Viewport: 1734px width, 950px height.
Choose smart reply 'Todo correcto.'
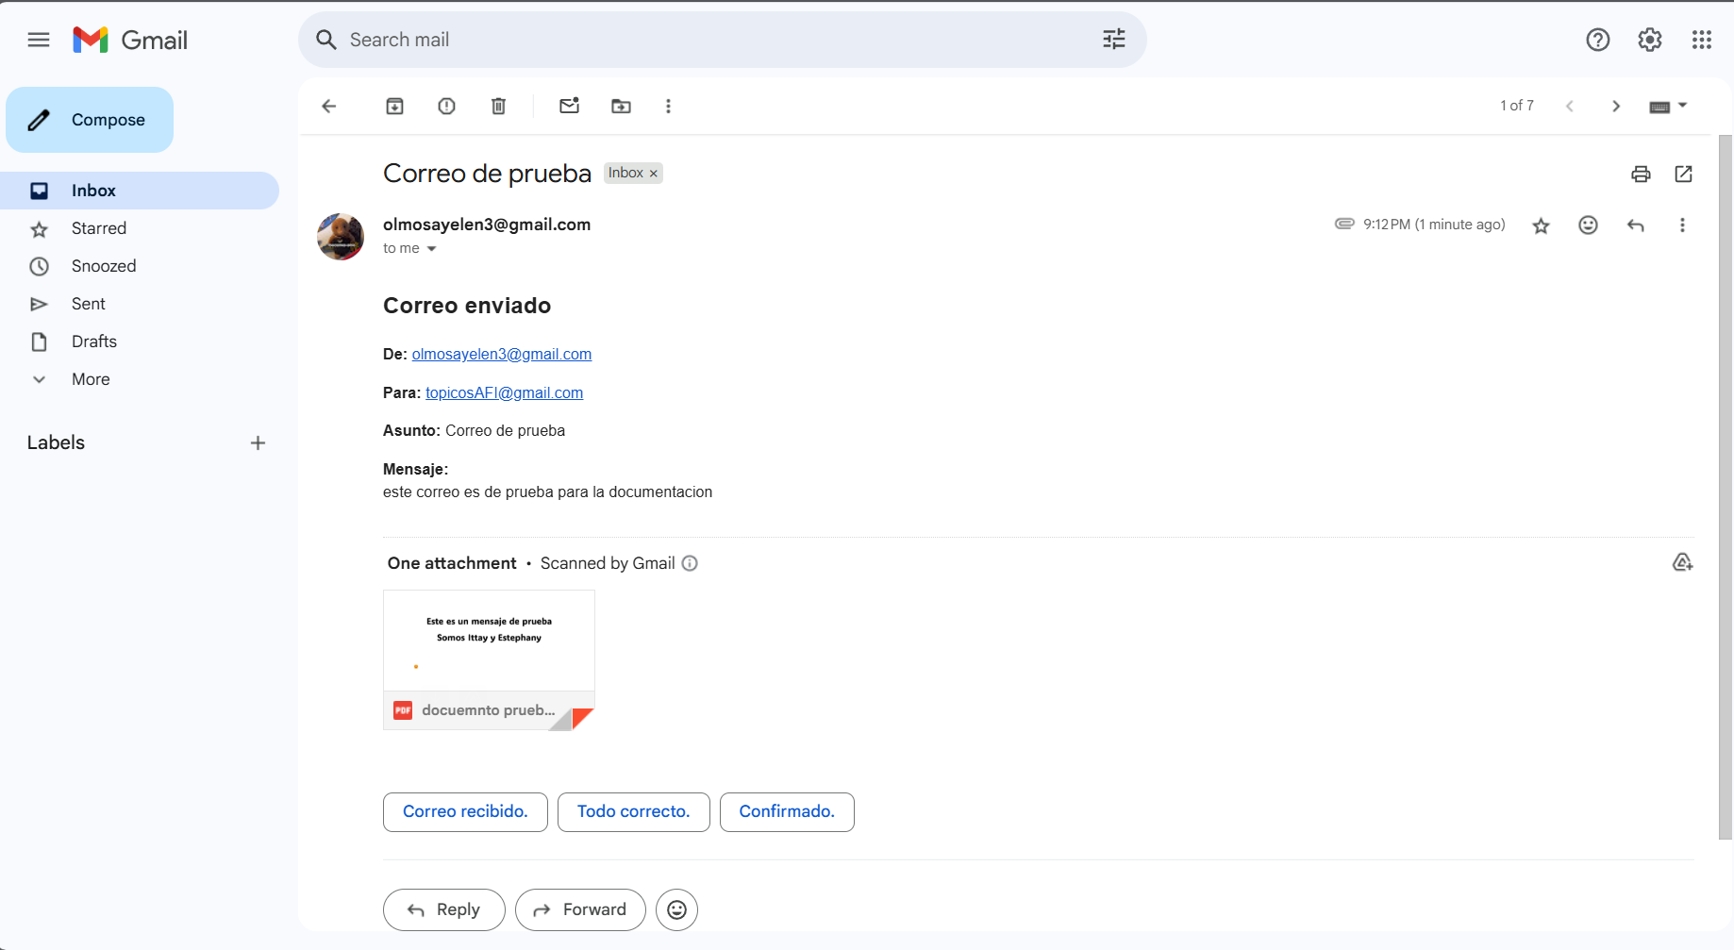[634, 811]
